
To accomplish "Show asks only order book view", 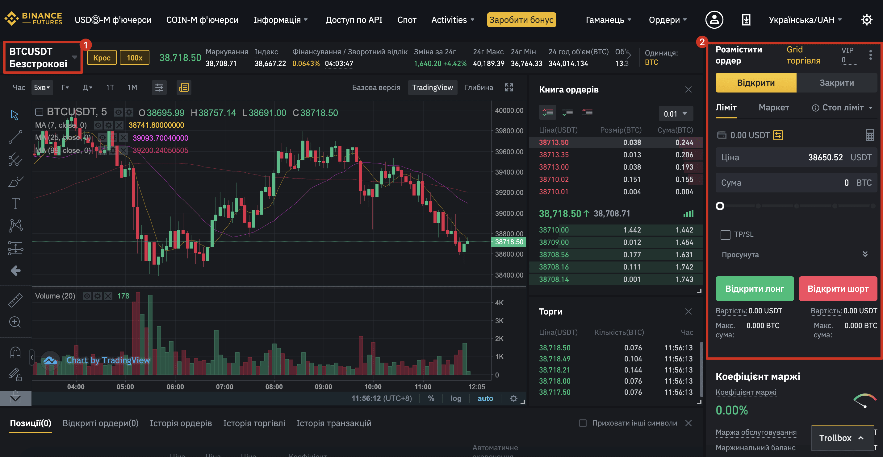I will point(587,113).
